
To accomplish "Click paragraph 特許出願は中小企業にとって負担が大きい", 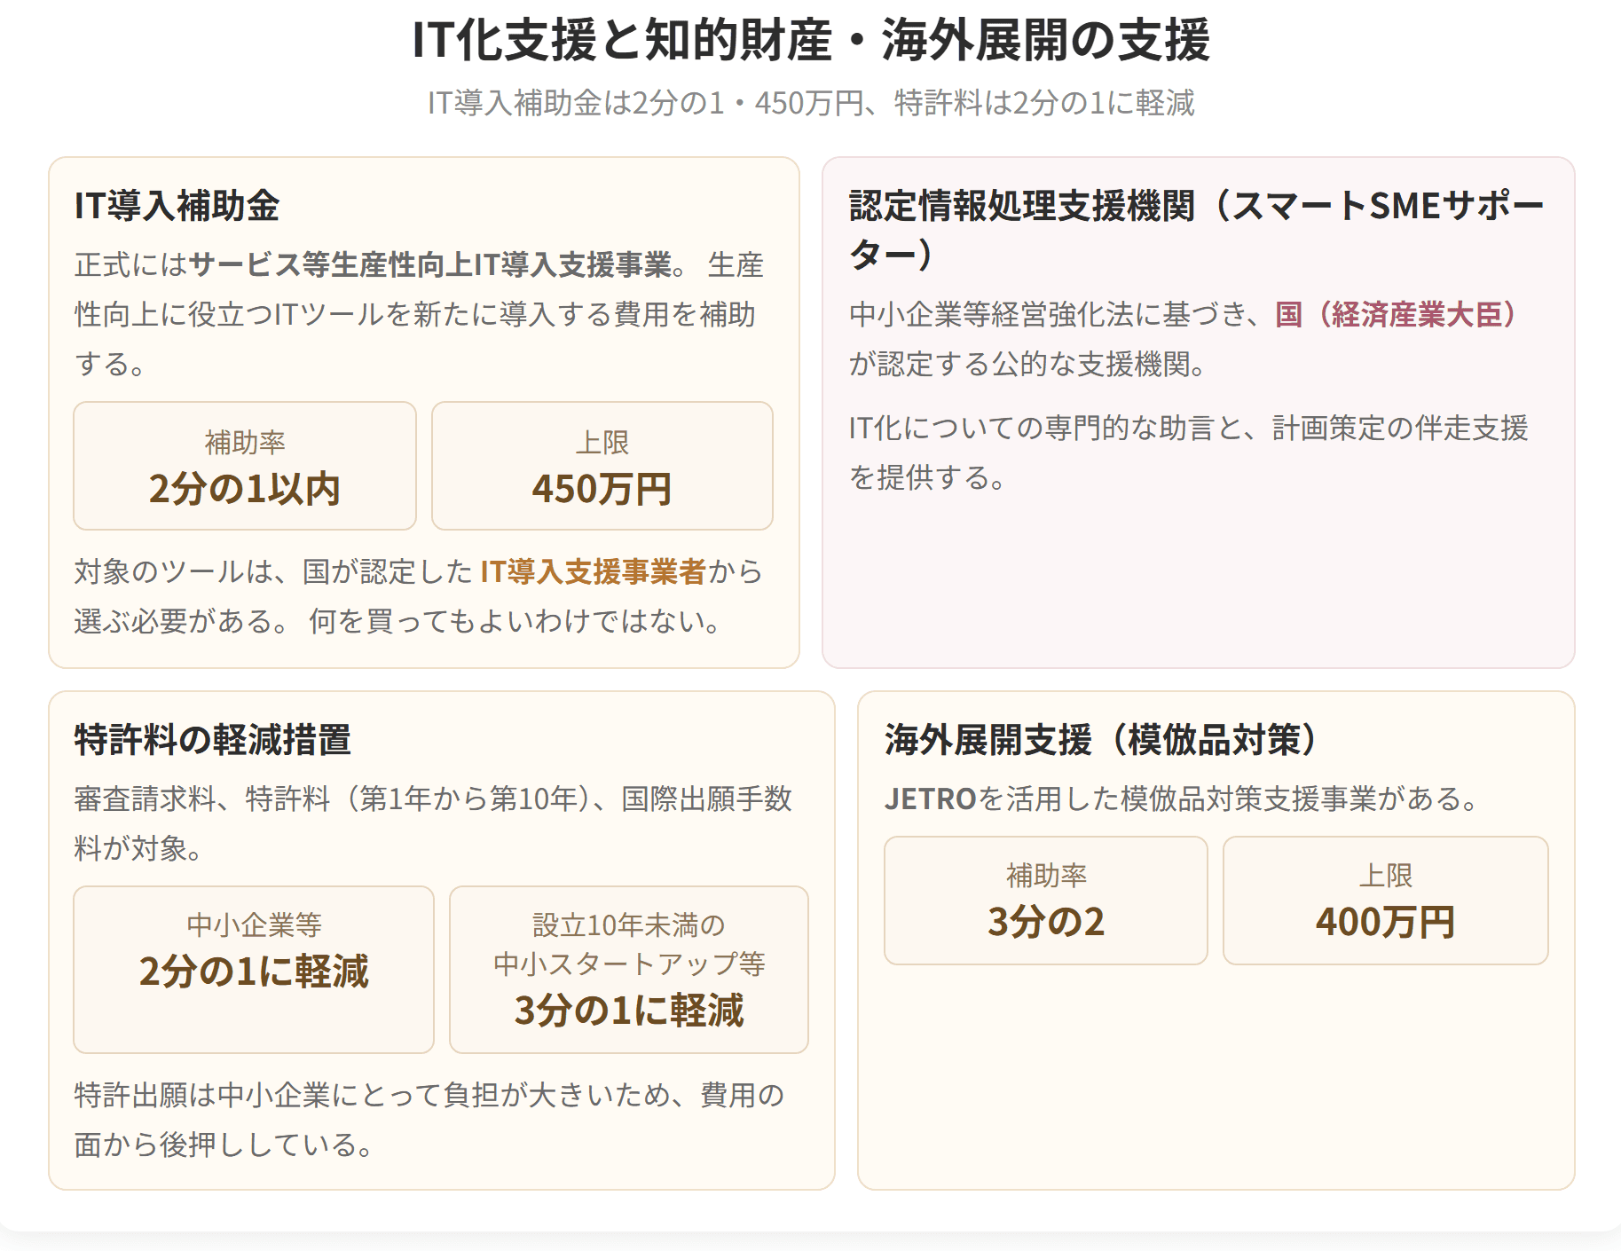I will pos(429,1120).
